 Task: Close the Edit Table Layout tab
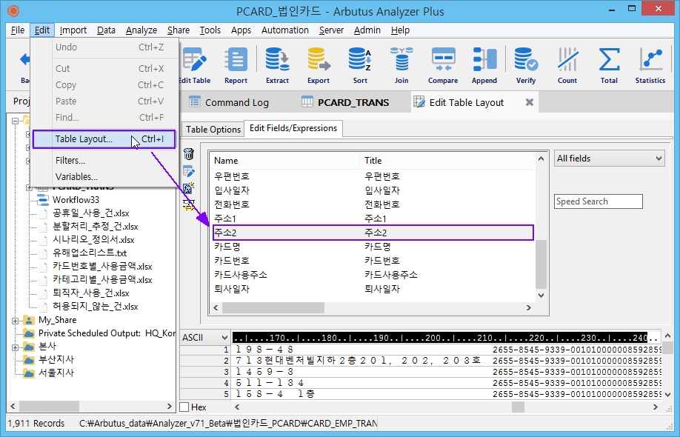[x=529, y=102]
